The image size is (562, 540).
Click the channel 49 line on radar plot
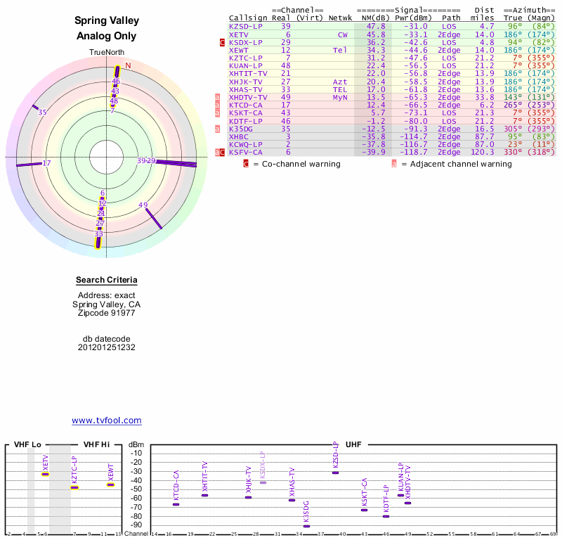[152, 216]
